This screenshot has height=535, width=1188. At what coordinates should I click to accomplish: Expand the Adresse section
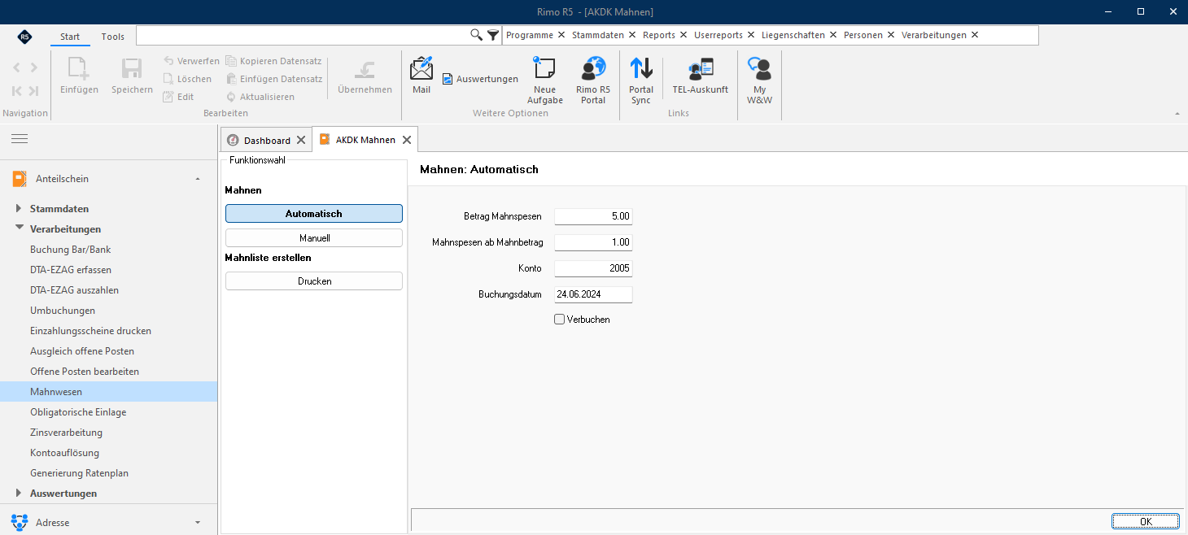tap(198, 522)
